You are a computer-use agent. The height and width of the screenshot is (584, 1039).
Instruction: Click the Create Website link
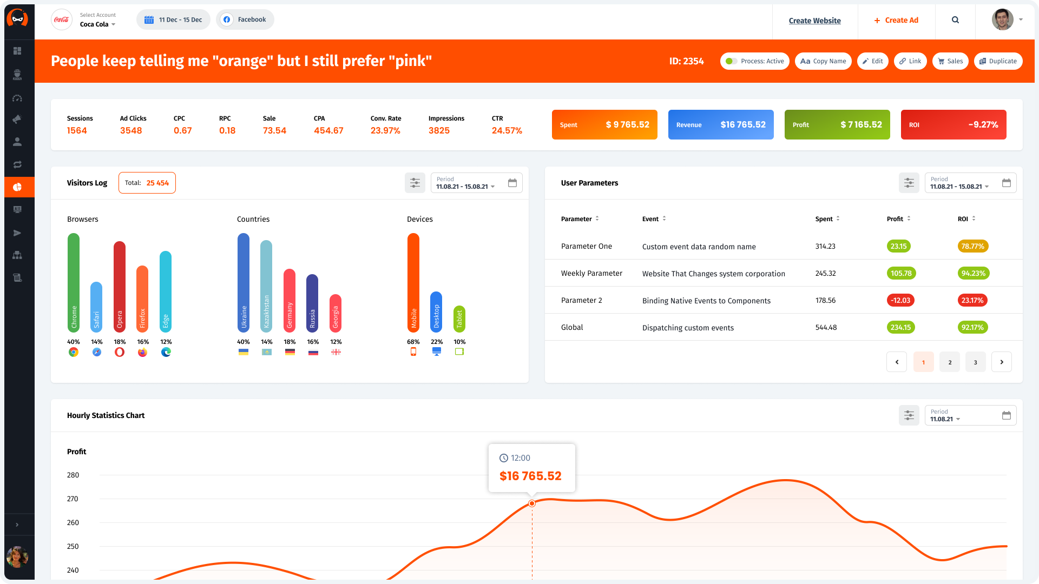click(x=814, y=21)
